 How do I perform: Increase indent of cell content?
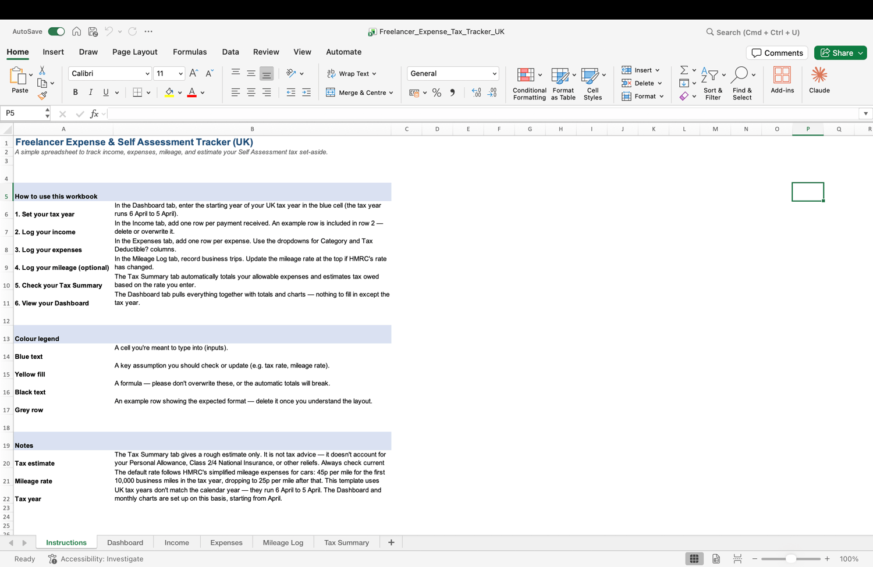[306, 92]
